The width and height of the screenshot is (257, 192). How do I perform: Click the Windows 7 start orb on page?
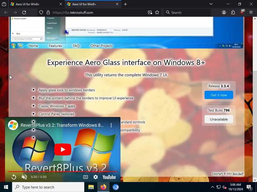point(14,46)
